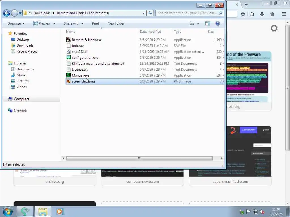Toggle the preview pane button
The width and height of the screenshot is (290, 217).
pos(208,23)
